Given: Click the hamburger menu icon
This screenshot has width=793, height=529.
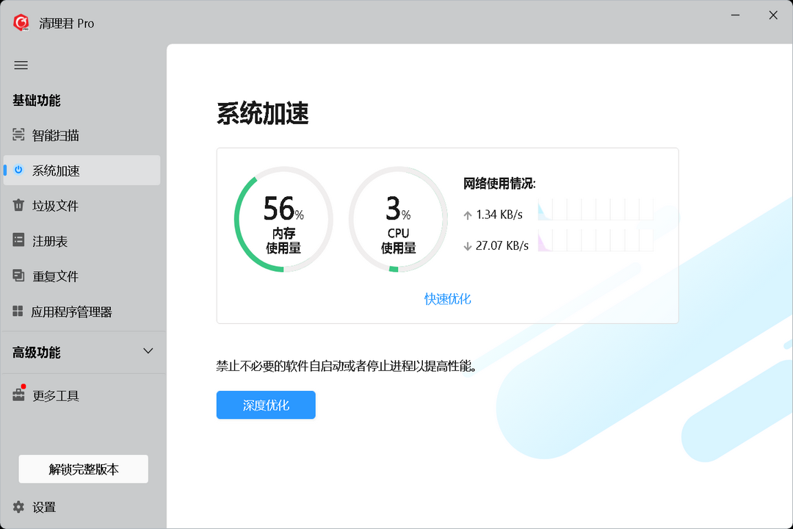Looking at the screenshot, I should coord(21,65).
